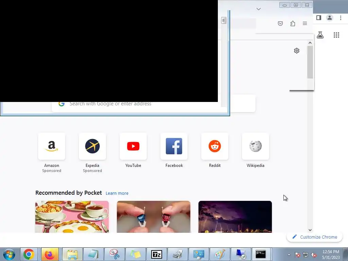Click small list icon beside black window
Screen dimensions: 348x261
click(x=224, y=20)
